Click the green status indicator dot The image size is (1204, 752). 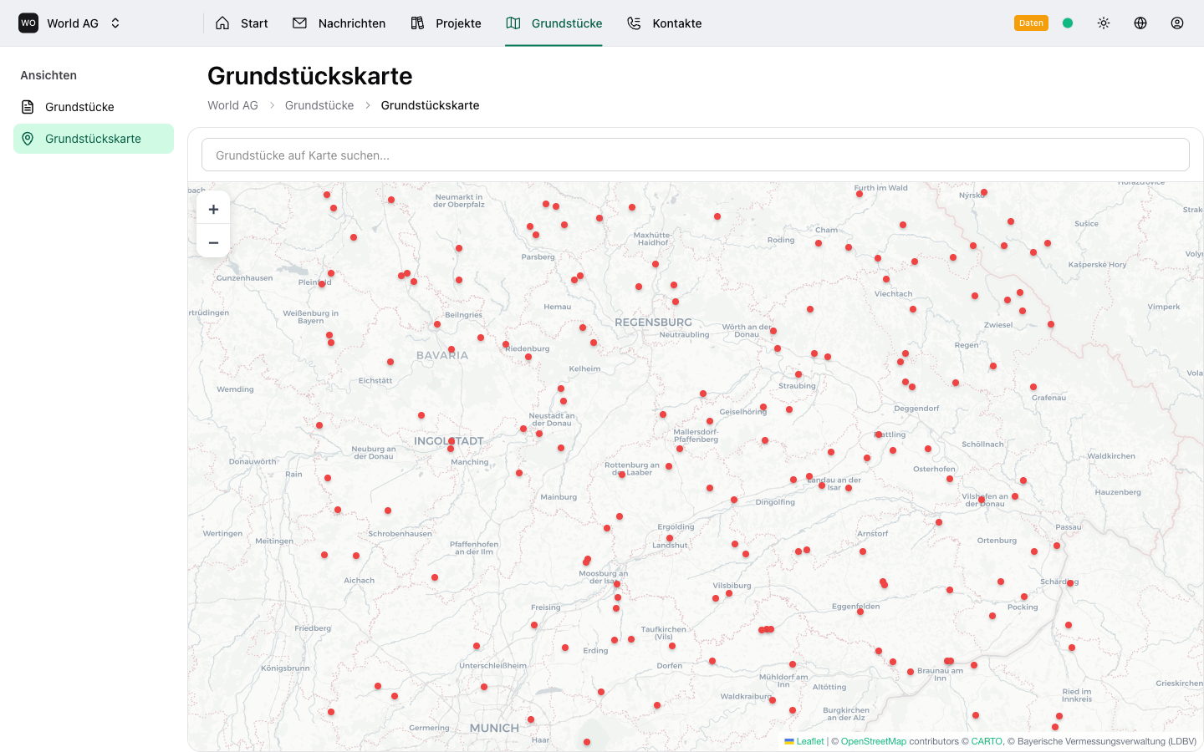[x=1068, y=23]
